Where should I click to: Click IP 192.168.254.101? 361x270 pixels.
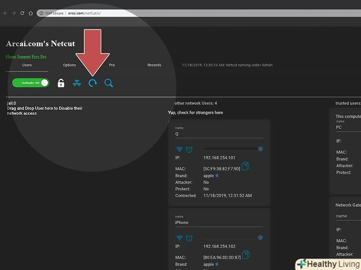click(219, 158)
